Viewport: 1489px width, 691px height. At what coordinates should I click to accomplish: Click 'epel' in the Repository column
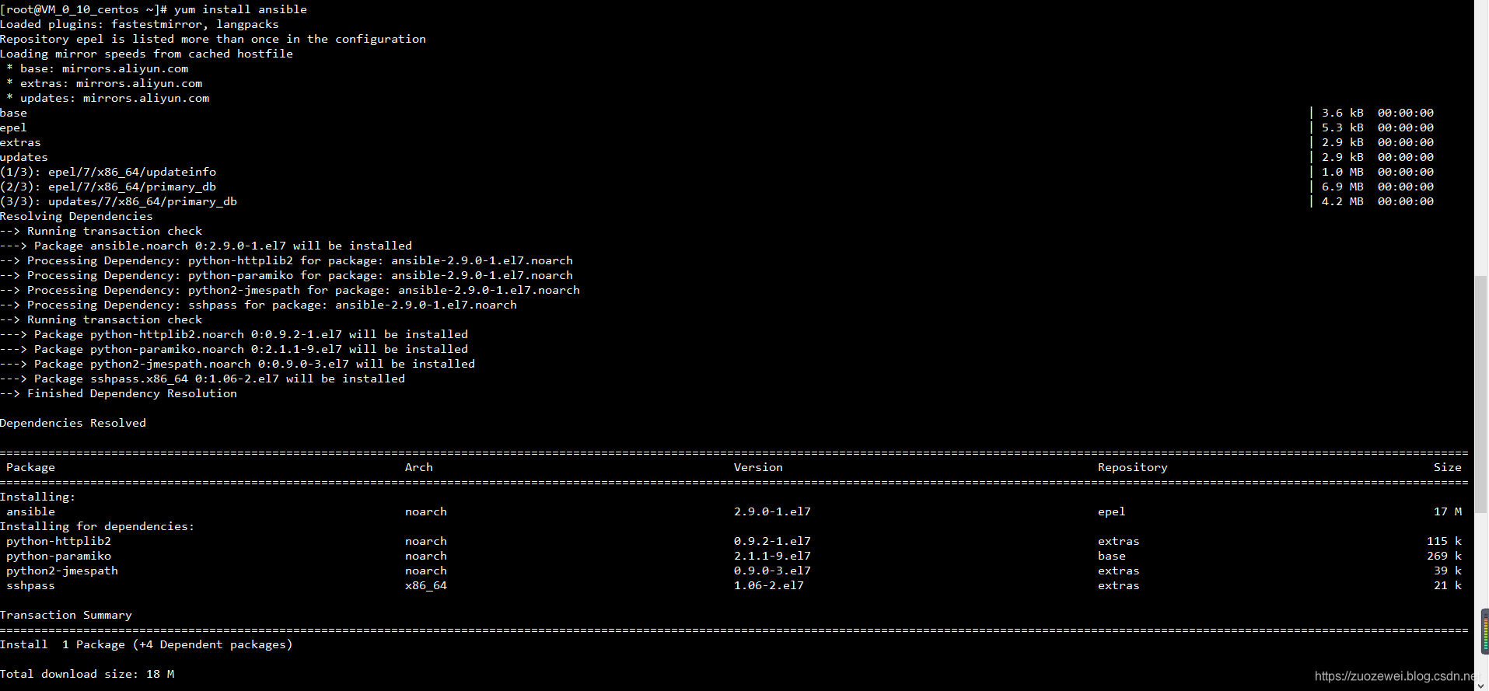(1111, 511)
